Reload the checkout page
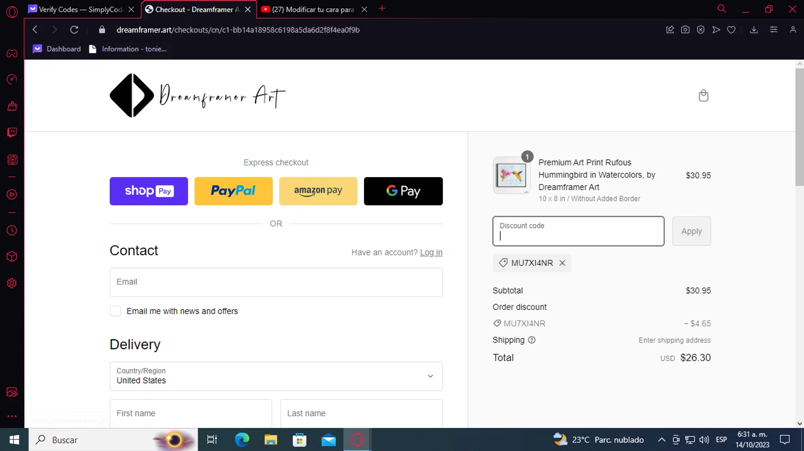 tap(74, 30)
